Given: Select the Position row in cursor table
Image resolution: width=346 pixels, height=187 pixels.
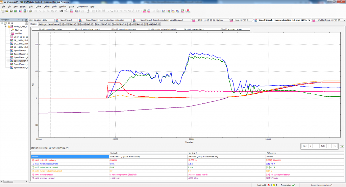Looking at the screenshot, I should tap(70, 157).
